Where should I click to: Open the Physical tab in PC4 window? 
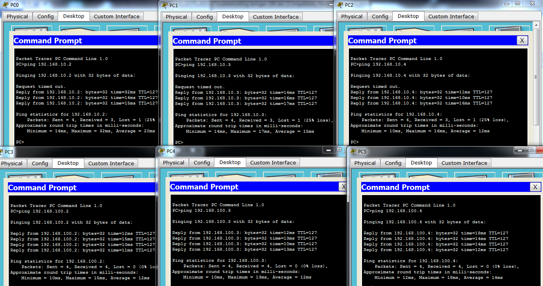pos(173,163)
